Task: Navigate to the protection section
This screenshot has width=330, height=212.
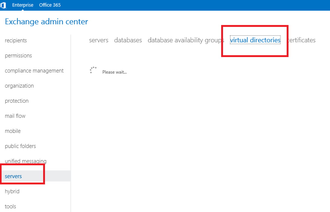Action: click(x=17, y=101)
